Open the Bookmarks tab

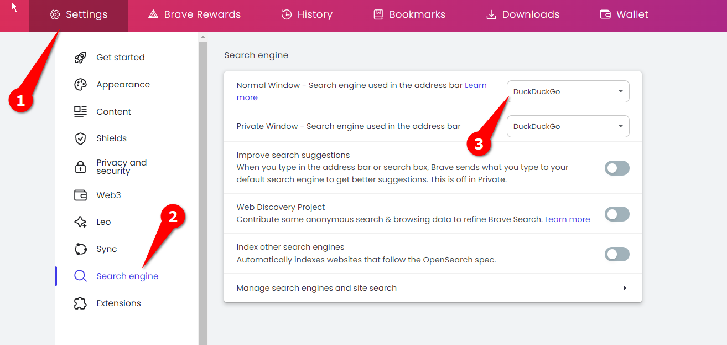(409, 16)
